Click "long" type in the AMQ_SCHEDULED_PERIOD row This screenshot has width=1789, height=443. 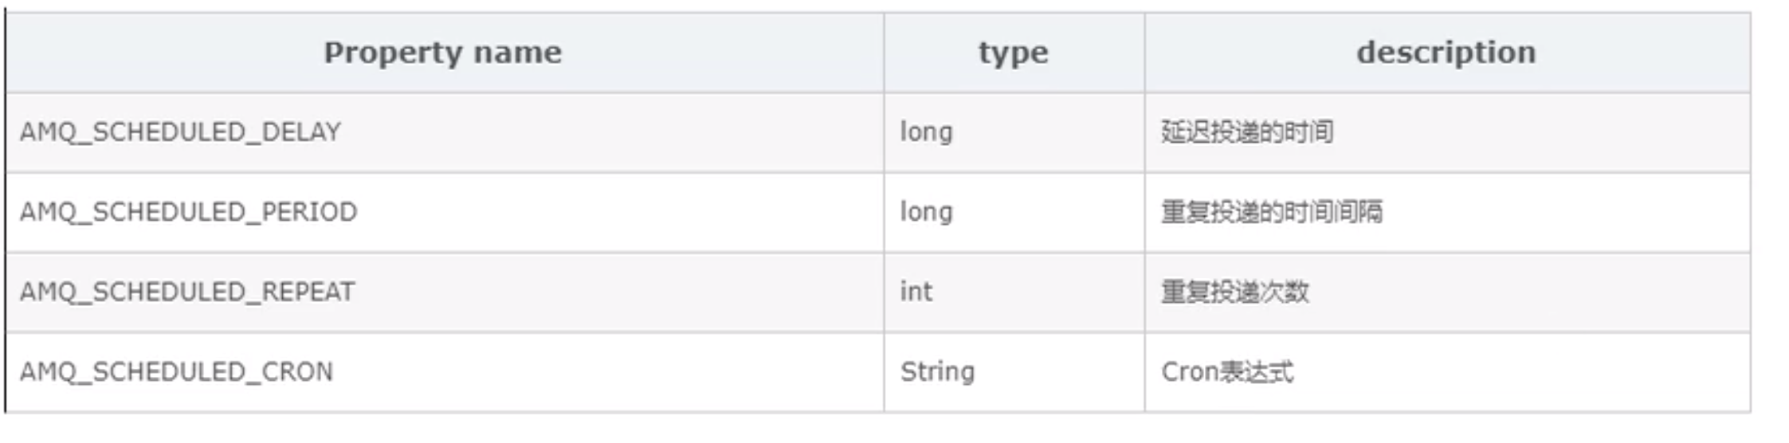click(926, 212)
